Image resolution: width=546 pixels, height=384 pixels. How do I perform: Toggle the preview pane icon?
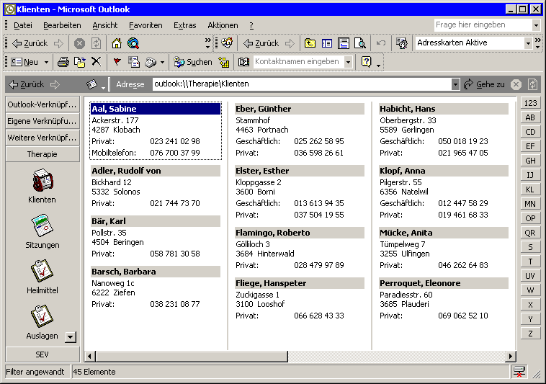tap(344, 43)
